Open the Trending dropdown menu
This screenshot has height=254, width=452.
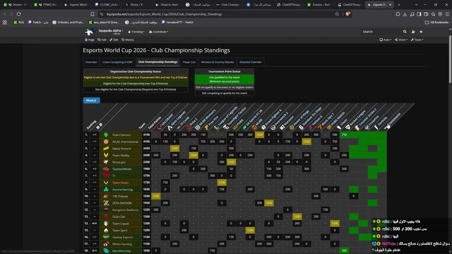tap(136, 32)
